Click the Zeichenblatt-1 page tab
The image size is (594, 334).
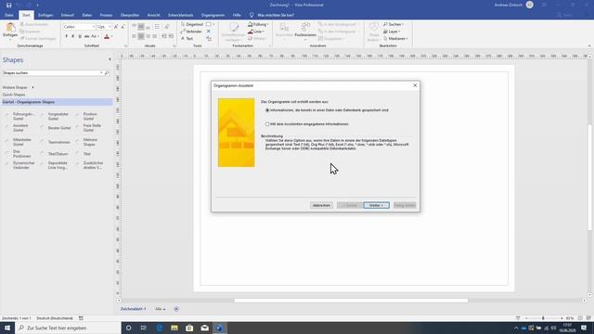click(133, 309)
